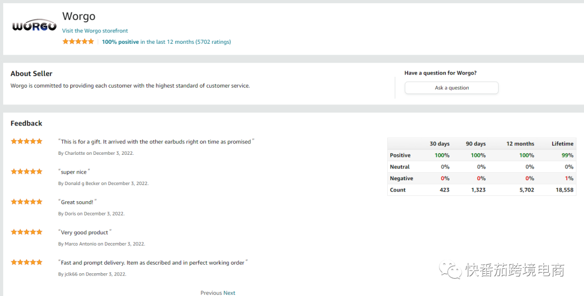The width and height of the screenshot is (584, 296).
Task: Click the 1,323 count for 90 days
Action: [478, 190]
